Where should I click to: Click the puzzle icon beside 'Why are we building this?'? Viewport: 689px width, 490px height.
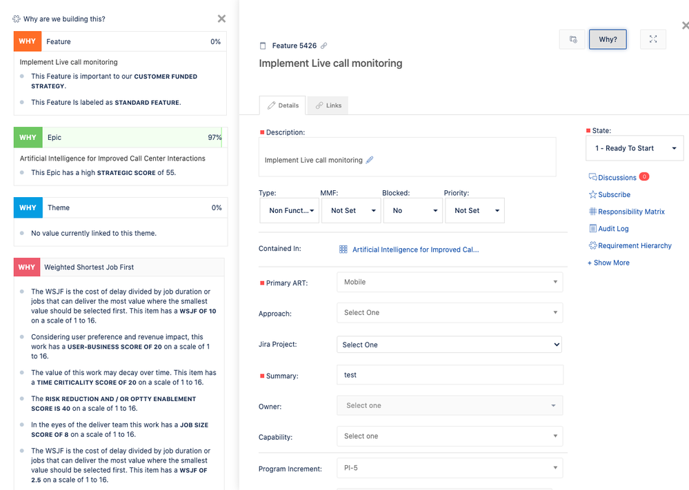point(17,19)
